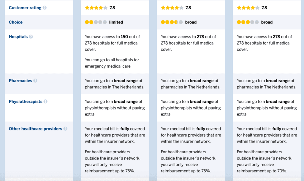The width and height of the screenshot is (304, 181).
Task: Click the star rating in the second column
Action: point(172,7)
